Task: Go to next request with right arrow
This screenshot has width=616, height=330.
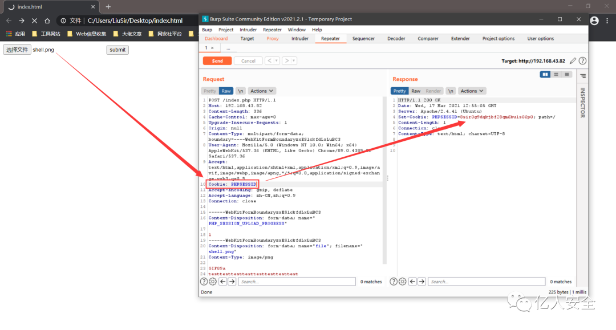Action: [287, 61]
